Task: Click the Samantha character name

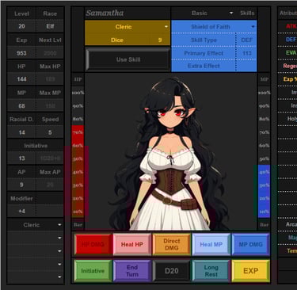Action: click(105, 13)
